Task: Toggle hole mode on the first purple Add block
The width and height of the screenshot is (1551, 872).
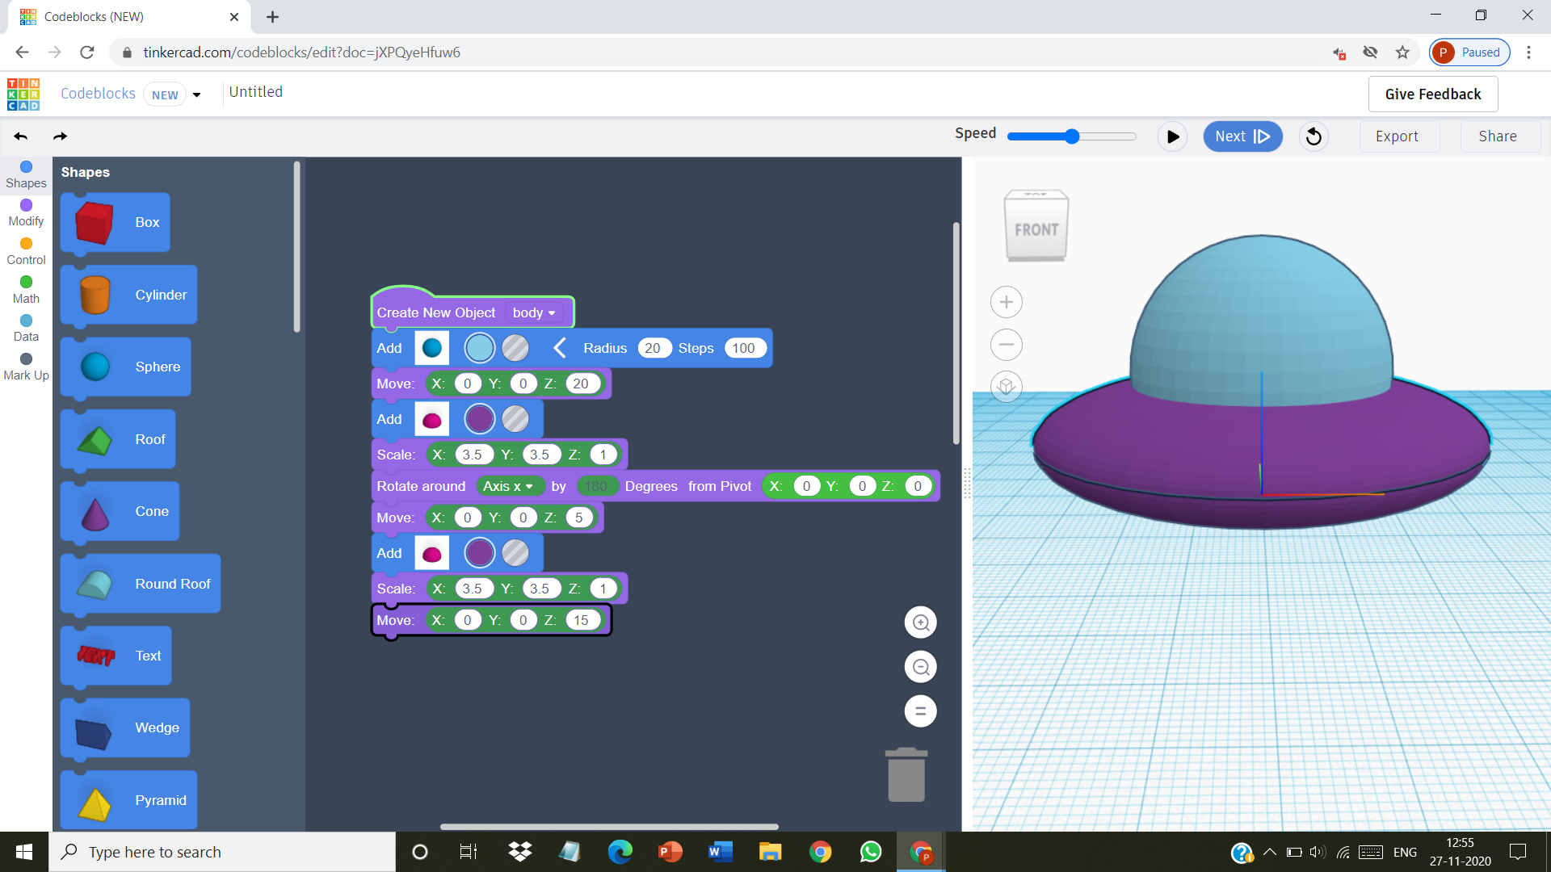Action: point(516,418)
